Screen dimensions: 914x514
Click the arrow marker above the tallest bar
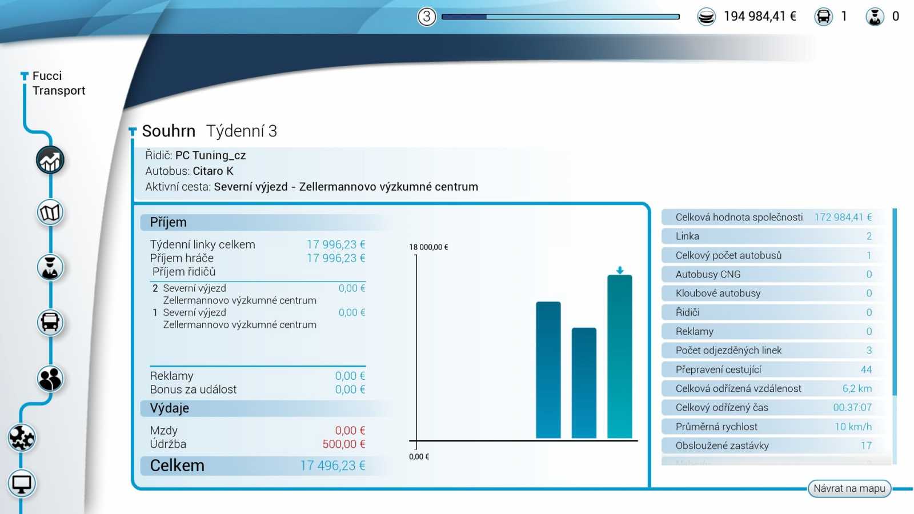(x=620, y=270)
